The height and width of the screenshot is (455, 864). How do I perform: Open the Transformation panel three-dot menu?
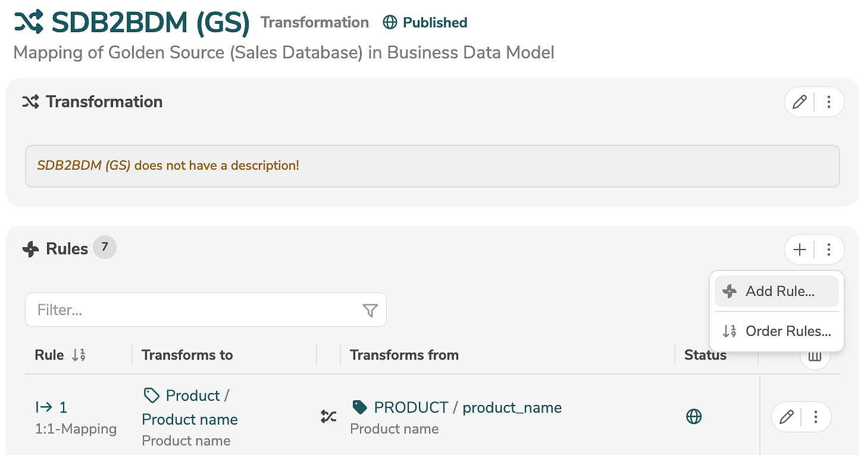(829, 102)
